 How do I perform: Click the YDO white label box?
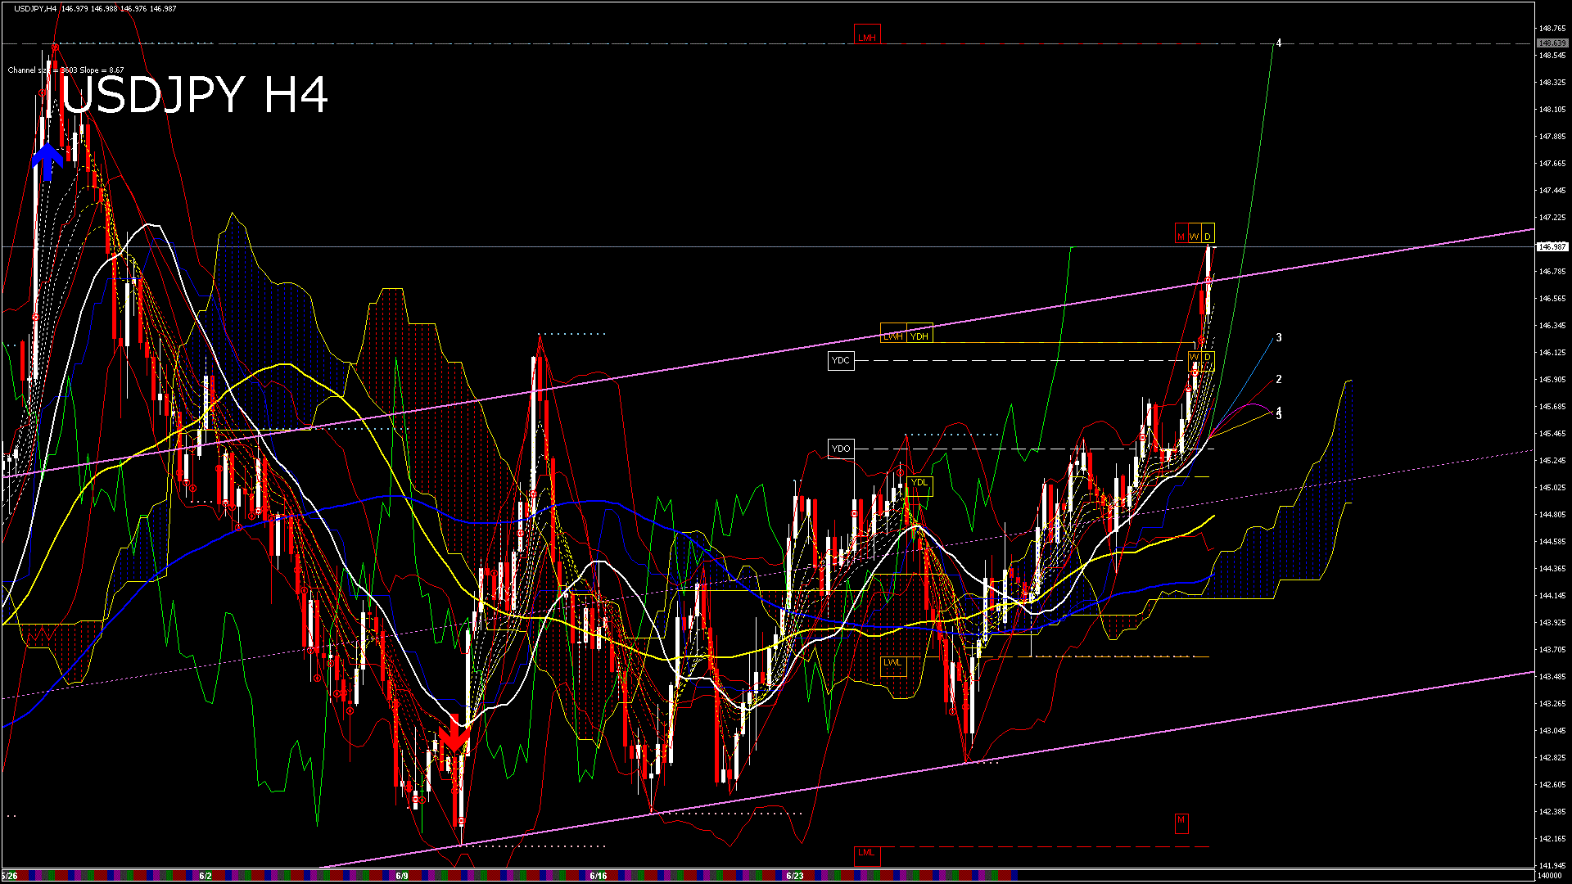click(x=841, y=449)
